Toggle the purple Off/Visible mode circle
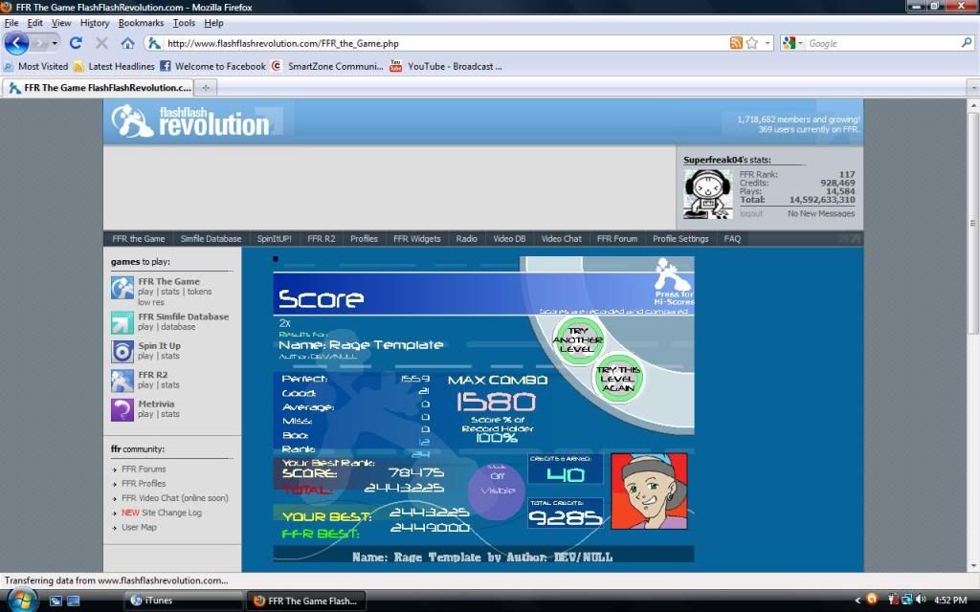The height and width of the screenshot is (612, 980). click(496, 491)
